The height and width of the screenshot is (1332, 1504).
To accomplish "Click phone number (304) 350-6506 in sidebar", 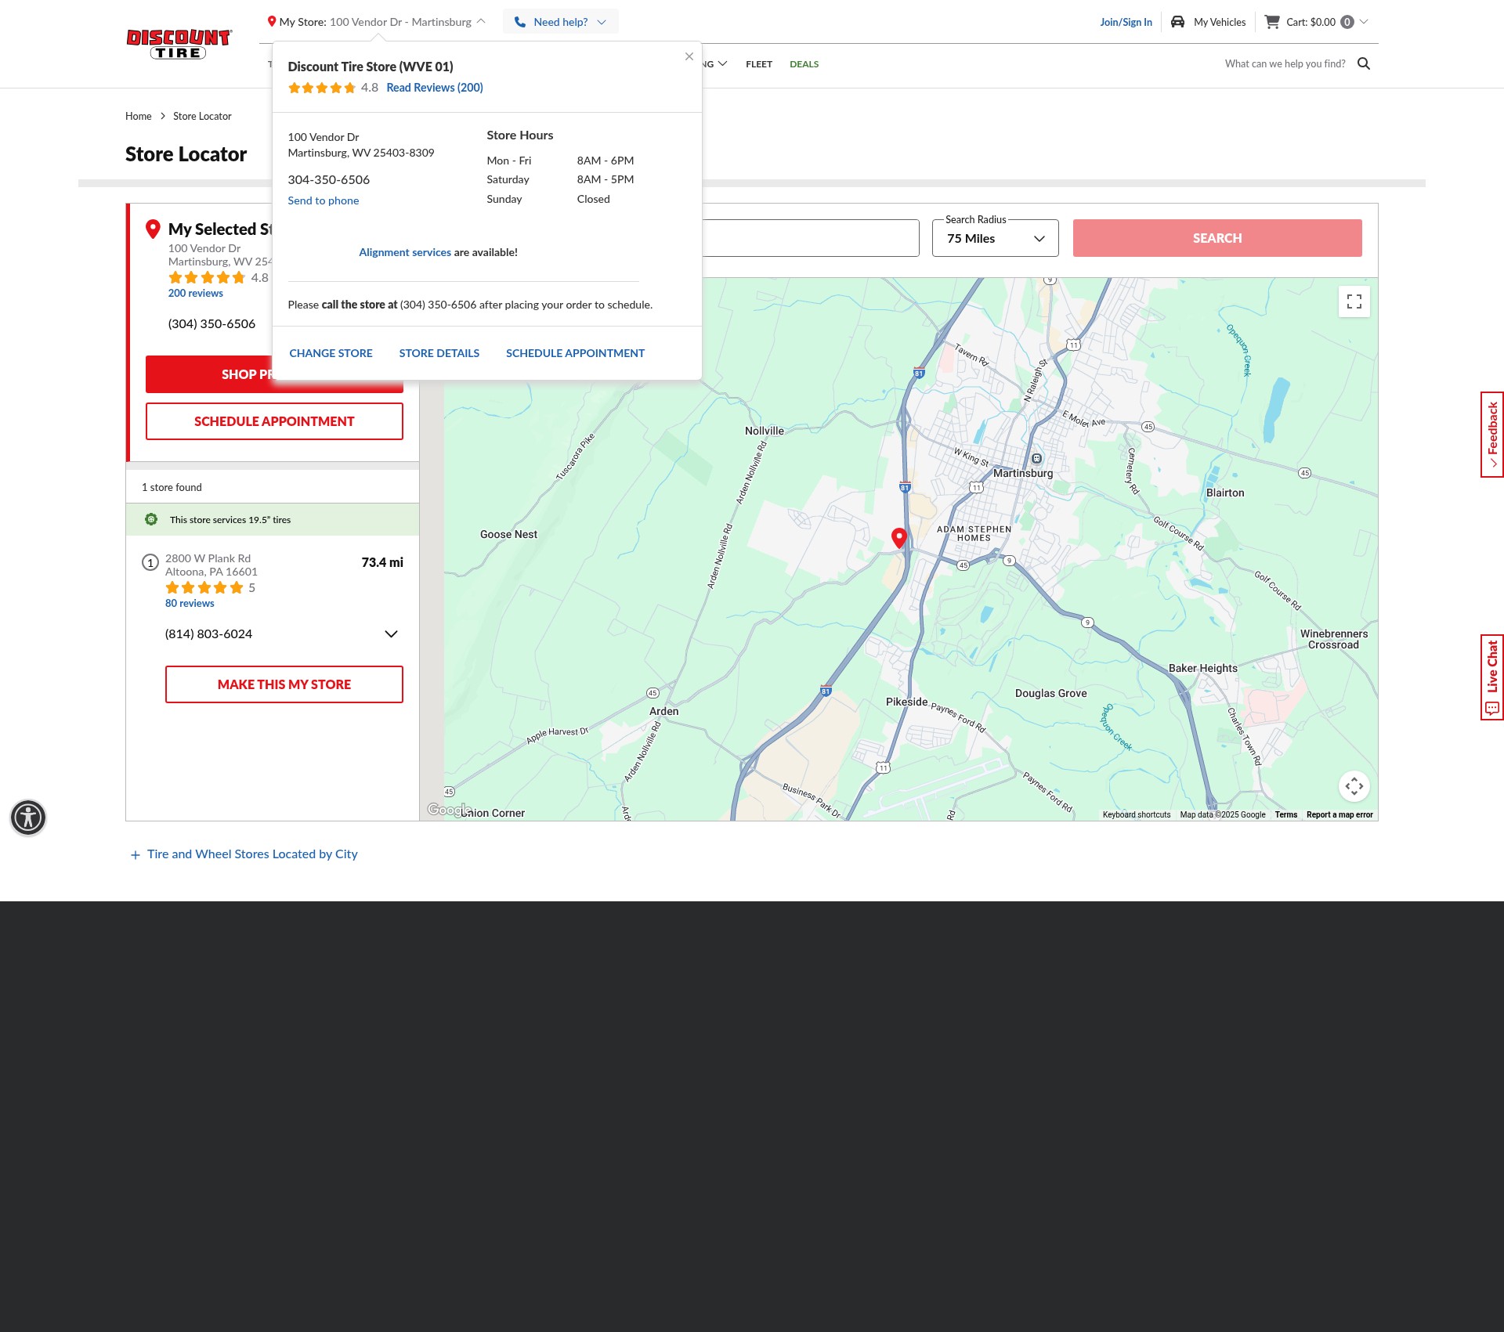I will pyautogui.click(x=211, y=323).
